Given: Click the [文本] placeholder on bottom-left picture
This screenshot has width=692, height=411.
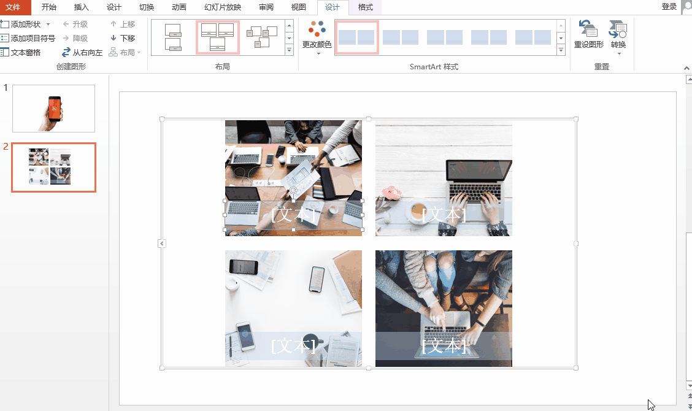Looking at the screenshot, I should click(x=293, y=345).
